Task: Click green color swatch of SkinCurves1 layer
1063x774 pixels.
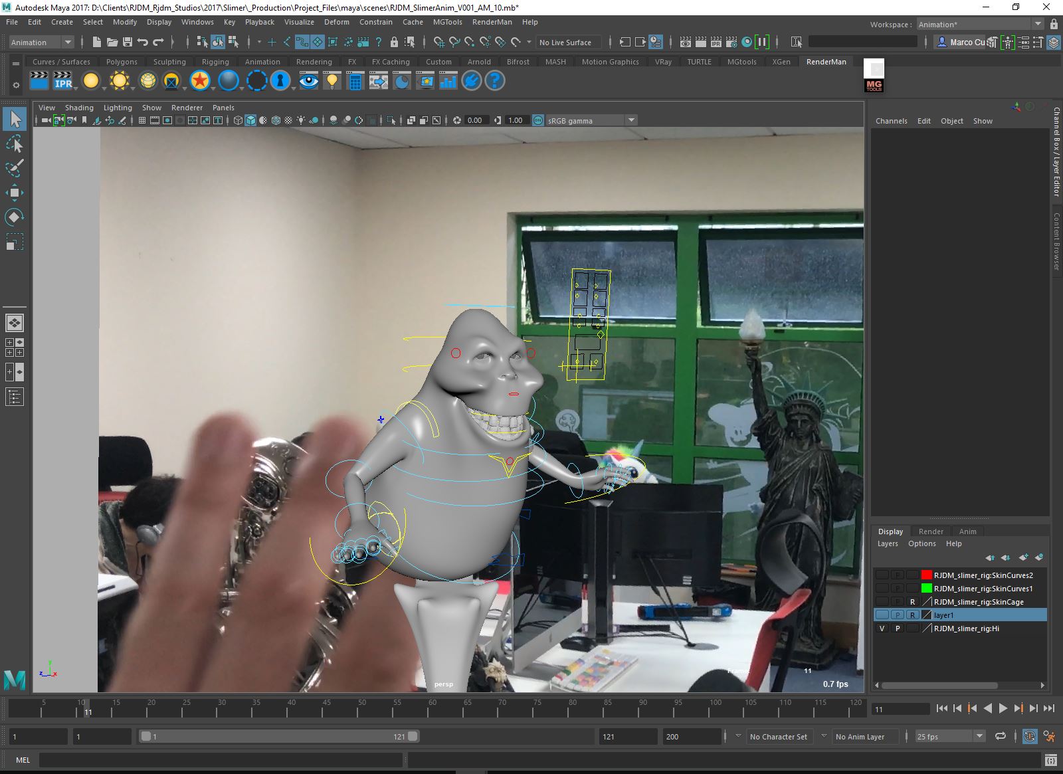Action: (x=927, y=588)
